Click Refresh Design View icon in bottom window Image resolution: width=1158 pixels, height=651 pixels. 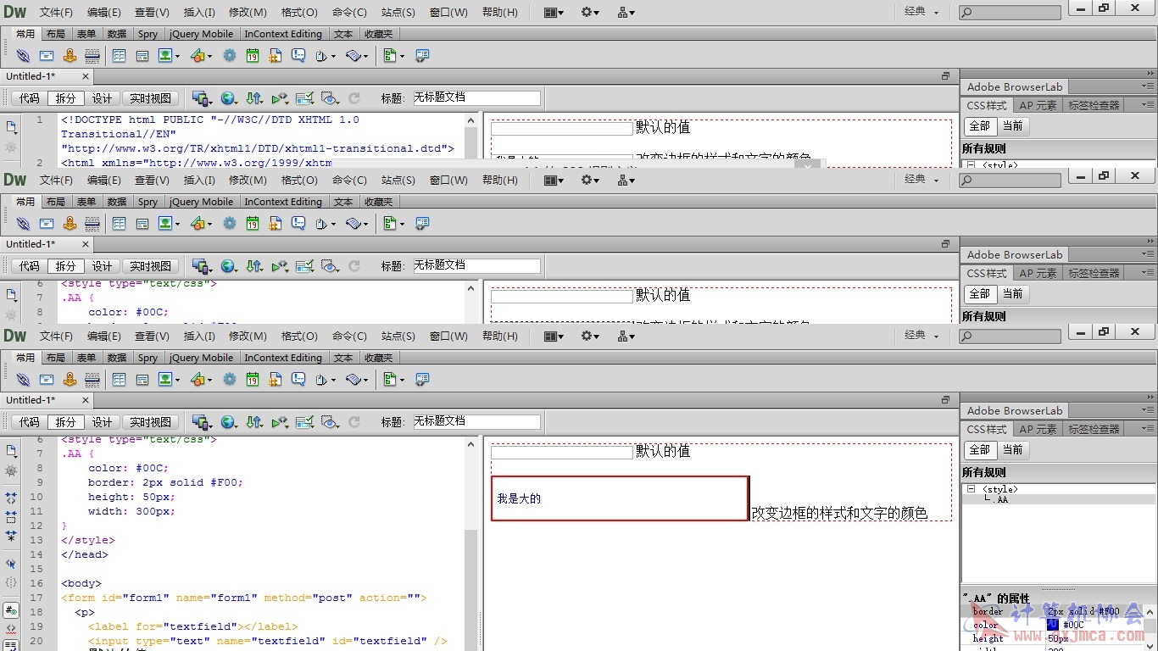pos(354,421)
